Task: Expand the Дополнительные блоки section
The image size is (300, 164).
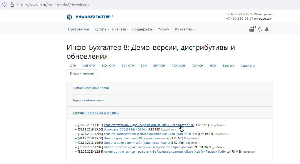Action: pos(91,88)
